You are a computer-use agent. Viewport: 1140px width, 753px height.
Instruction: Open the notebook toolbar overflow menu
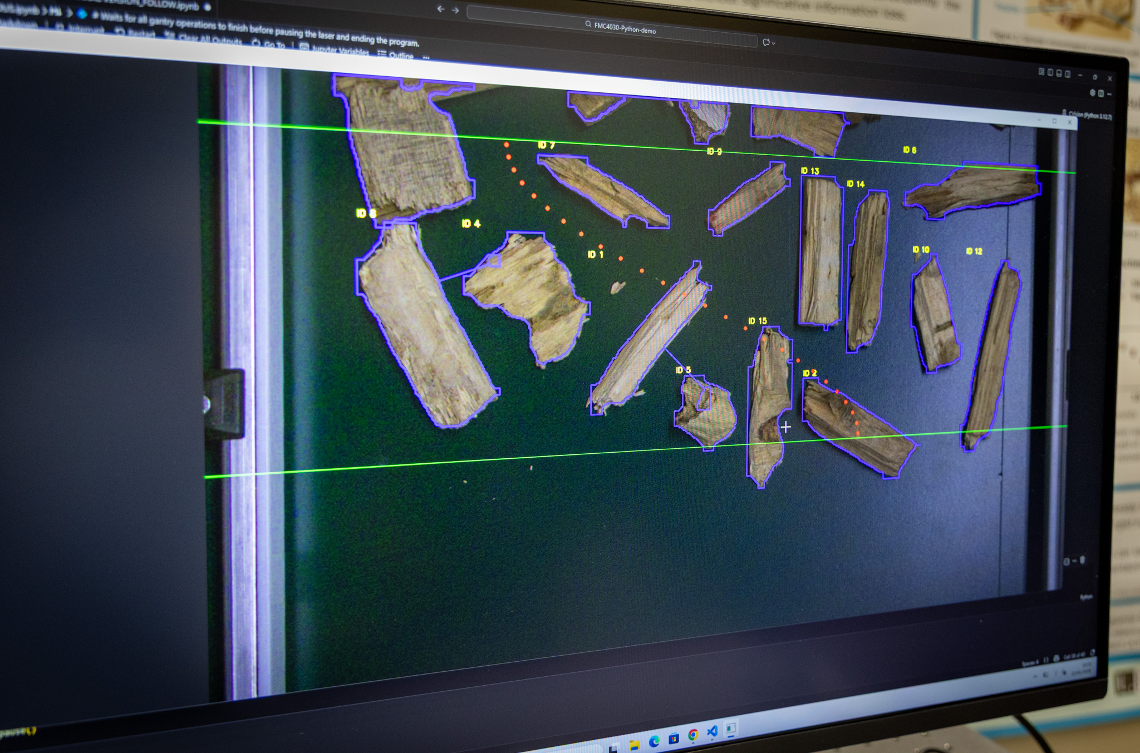(x=426, y=57)
